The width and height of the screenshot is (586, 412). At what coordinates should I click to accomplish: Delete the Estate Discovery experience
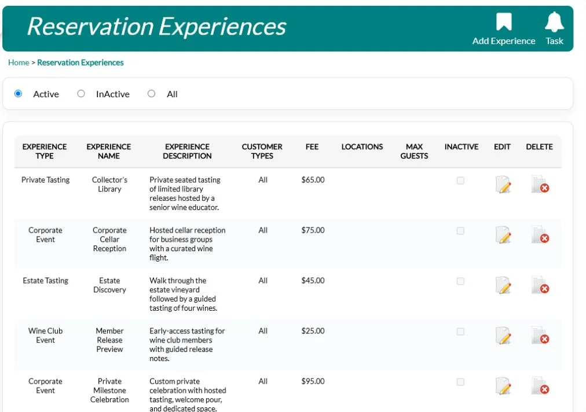coord(540,285)
